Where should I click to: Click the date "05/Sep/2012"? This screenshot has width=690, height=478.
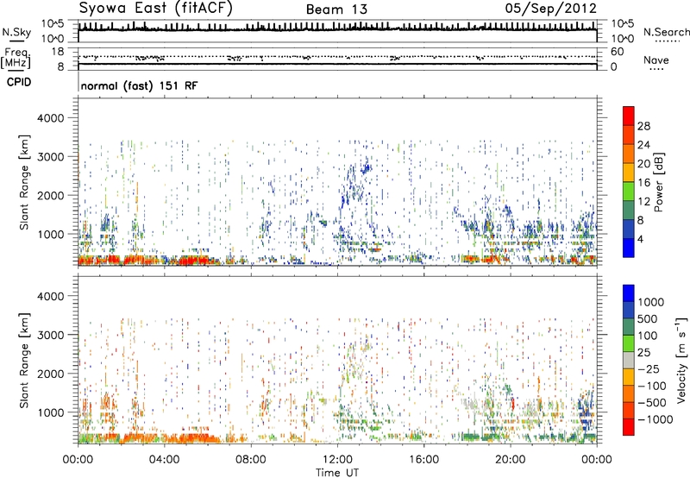[551, 9]
